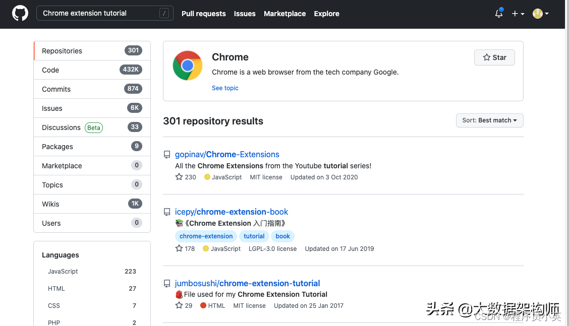Open Marketplace in the top navigation
The height and width of the screenshot is (326, 569).
pyautogui.click(x=285, y=14)
